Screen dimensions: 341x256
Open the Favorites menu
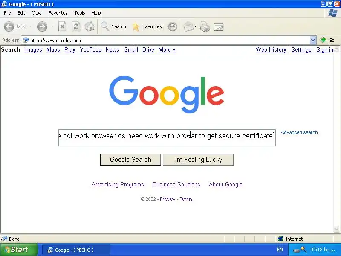tap(58, 13)
